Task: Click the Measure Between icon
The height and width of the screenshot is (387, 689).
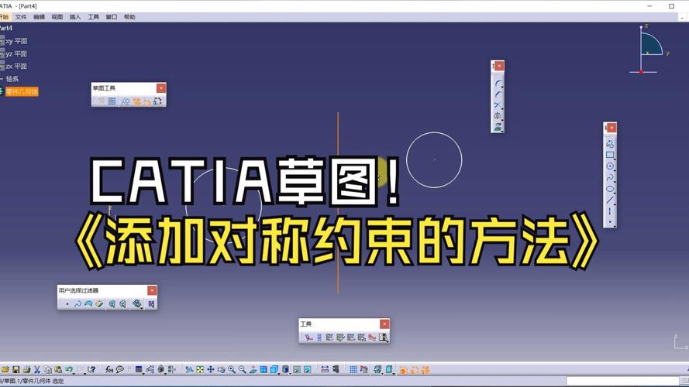Action: tap(325, 369)
